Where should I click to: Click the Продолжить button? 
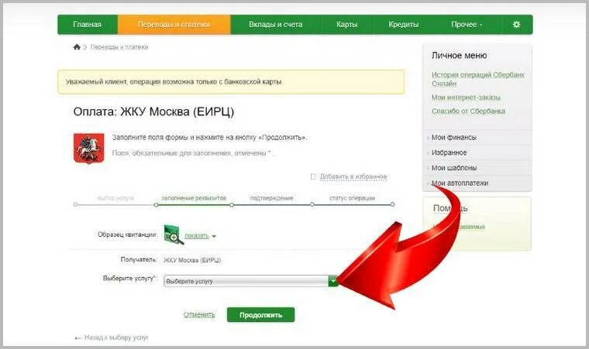point(260,315)
